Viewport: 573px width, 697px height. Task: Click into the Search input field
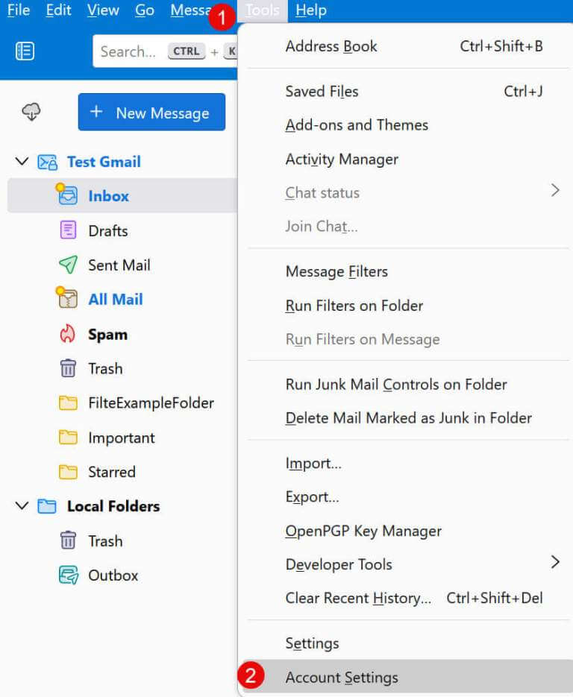coord(165,51)
